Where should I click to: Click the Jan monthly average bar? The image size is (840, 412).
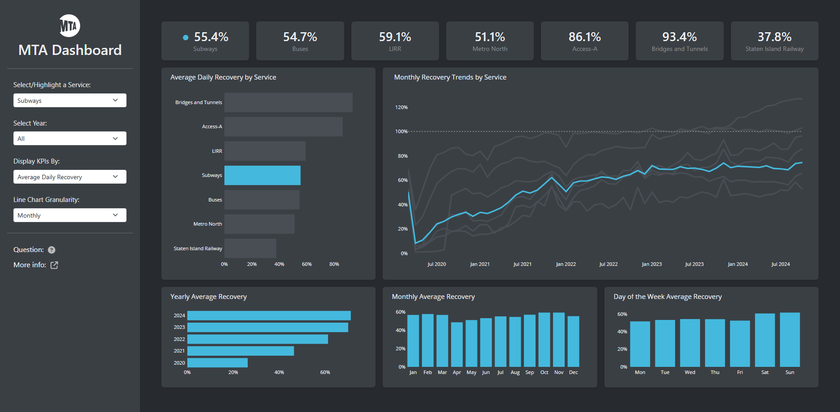[x=413, y=341]
